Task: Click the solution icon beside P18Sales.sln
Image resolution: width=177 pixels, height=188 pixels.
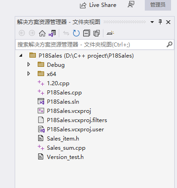Action: (x=41, y=101)
